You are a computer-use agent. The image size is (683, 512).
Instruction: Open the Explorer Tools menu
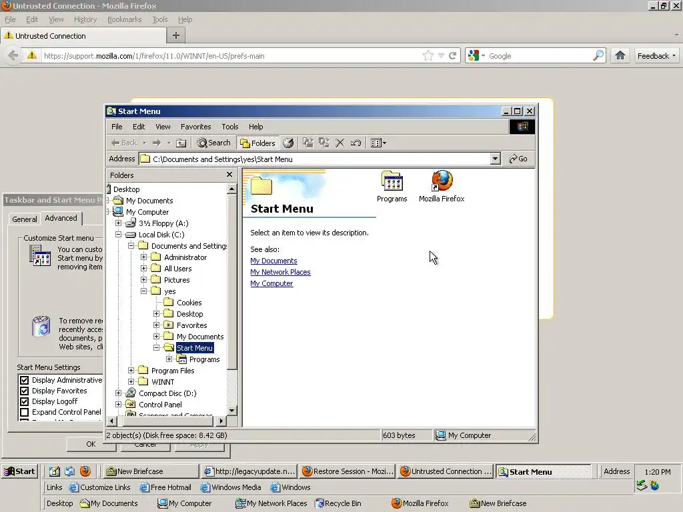[x=229, y=127]
